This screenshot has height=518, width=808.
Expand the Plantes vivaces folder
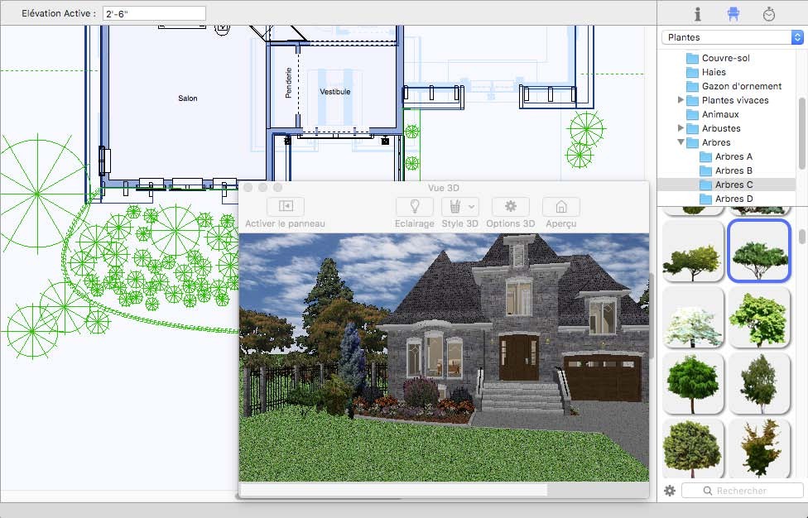[681, 100]
